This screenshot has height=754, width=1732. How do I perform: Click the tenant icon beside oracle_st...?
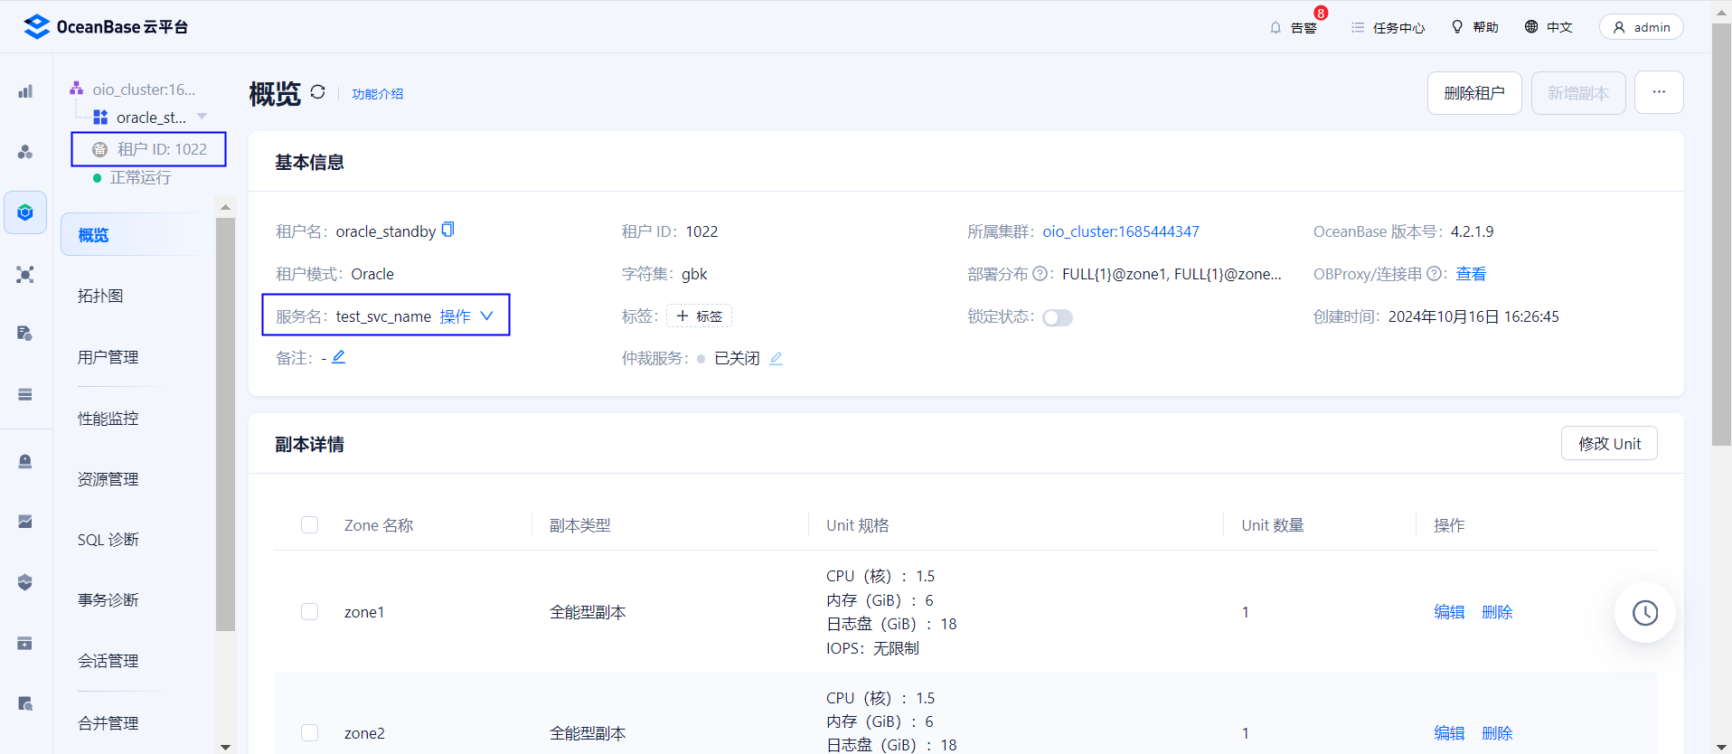click(100, 118)
